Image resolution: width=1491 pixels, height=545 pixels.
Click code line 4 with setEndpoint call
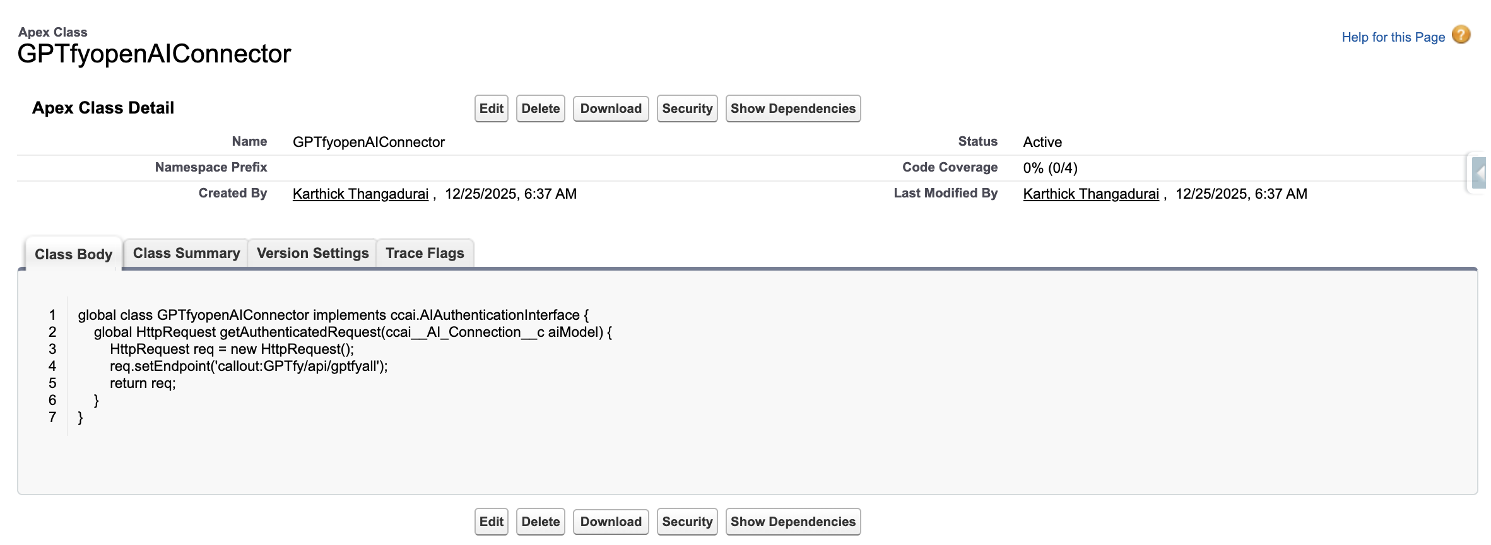[x=249, y=366]
